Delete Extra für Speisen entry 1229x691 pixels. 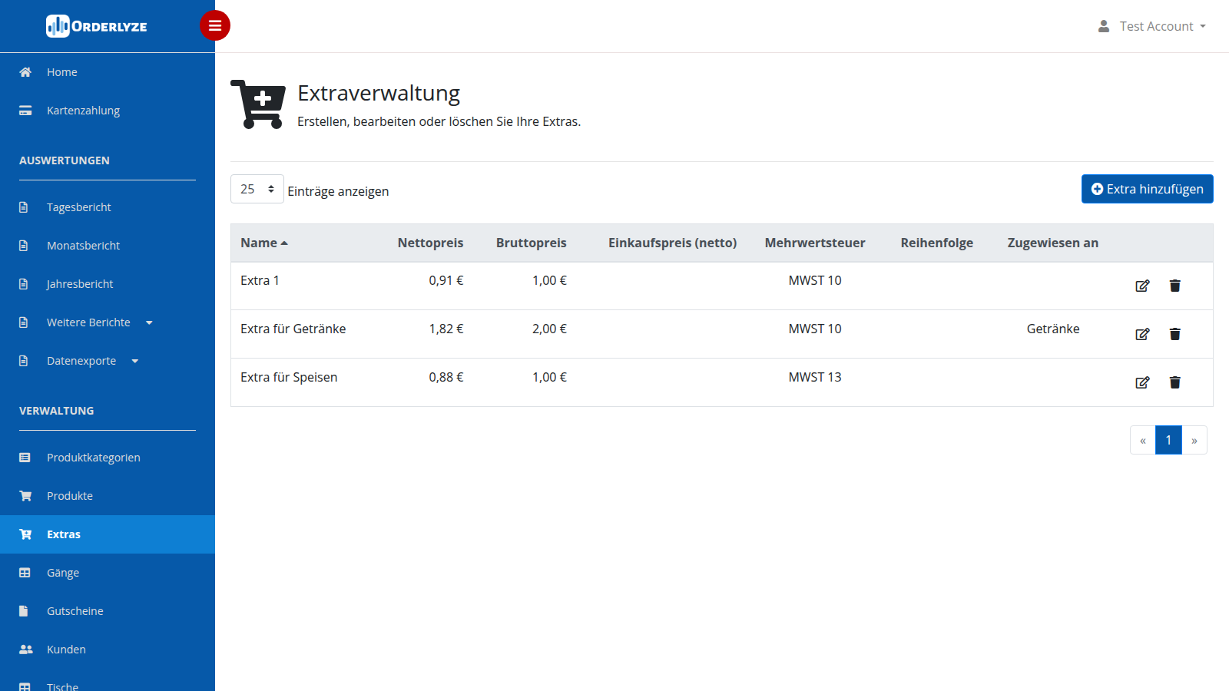(x=1174, y=382)
